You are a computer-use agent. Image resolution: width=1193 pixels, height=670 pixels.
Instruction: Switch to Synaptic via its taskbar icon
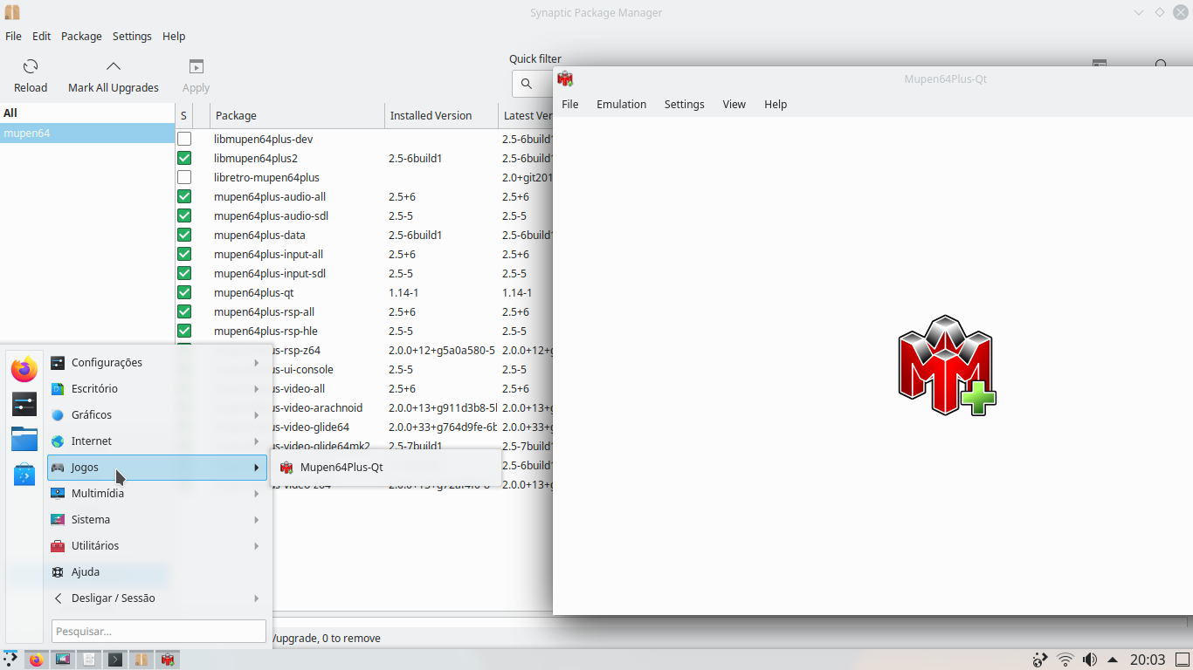(141, 660)
